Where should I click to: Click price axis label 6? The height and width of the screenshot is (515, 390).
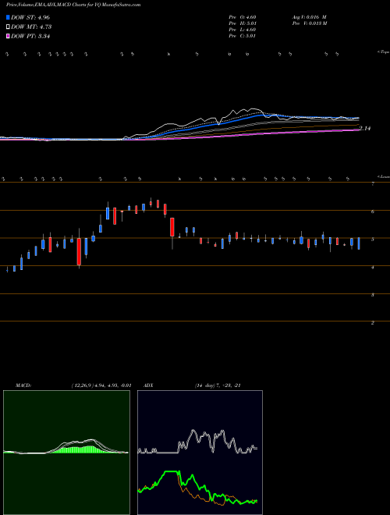coord(373,211)
